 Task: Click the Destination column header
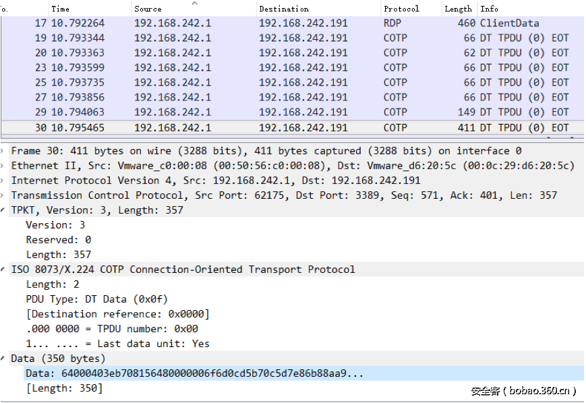[283, 9]
